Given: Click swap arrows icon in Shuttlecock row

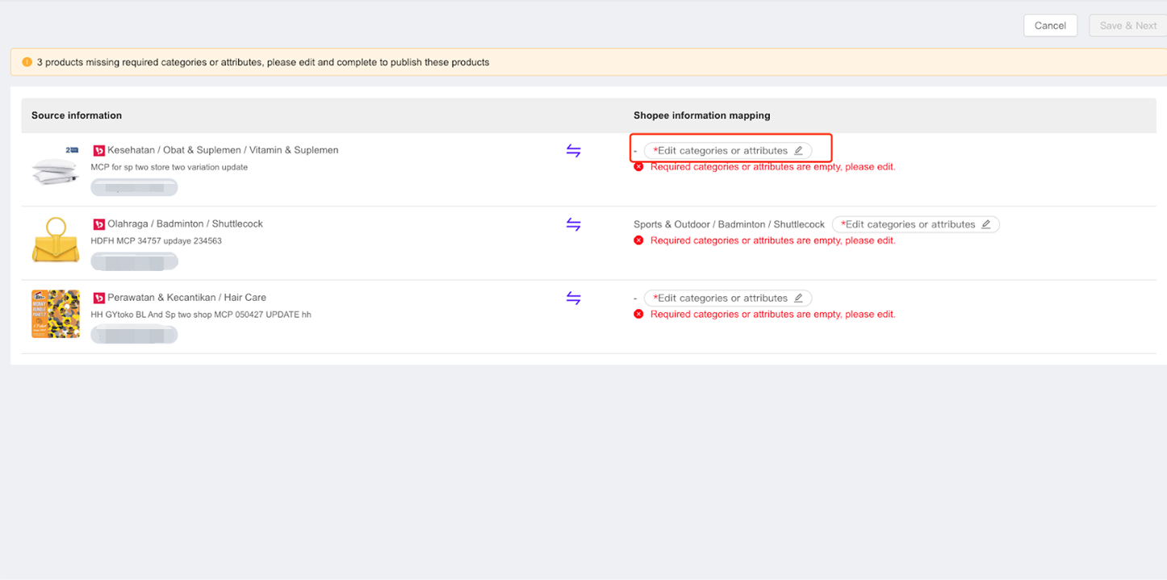Looking at the screenshot, I should (573, 225).
